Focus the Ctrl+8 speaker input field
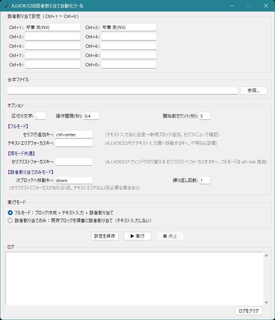 click(129, 55)
